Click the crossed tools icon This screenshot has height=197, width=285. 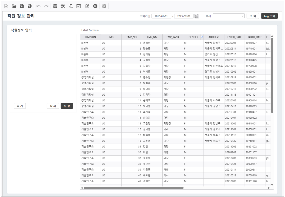[63, 6]
